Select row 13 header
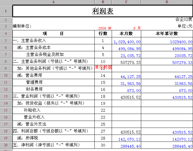 click(6, 96)
